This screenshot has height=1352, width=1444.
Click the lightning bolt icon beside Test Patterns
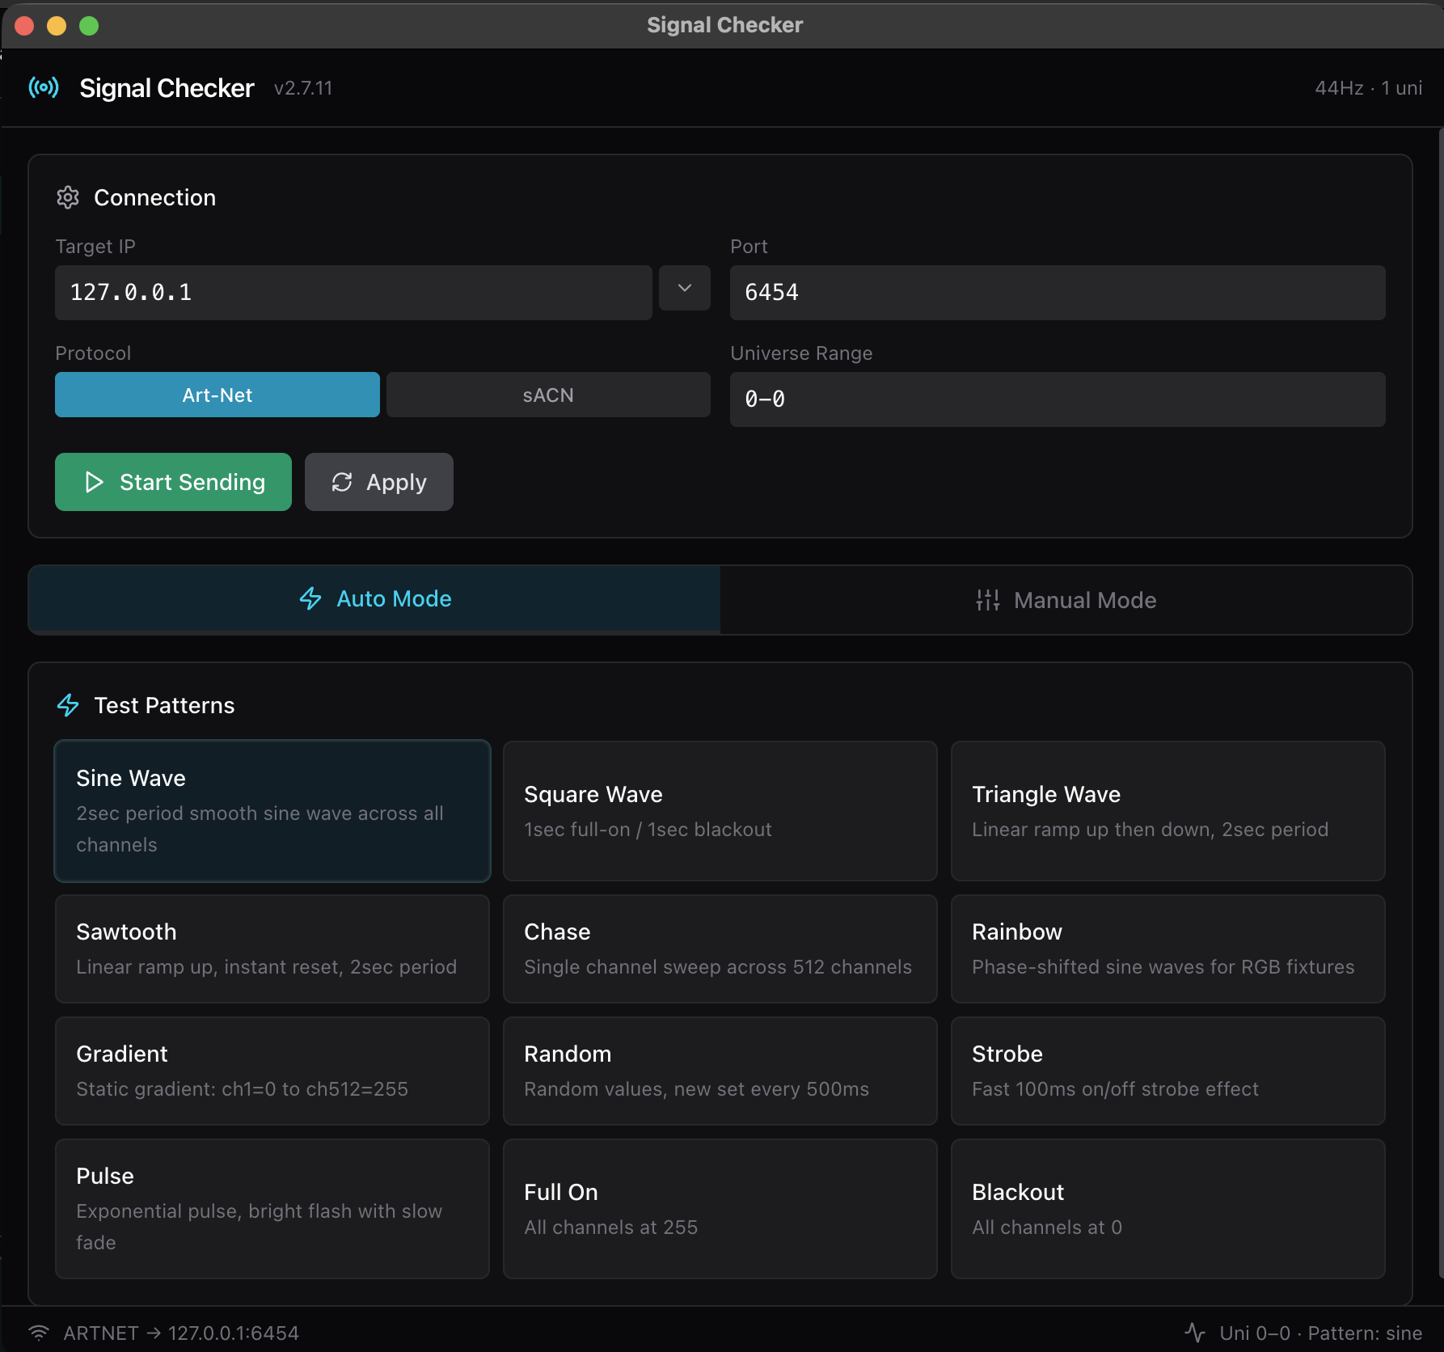pyautogui.click(x=68, y=705)
